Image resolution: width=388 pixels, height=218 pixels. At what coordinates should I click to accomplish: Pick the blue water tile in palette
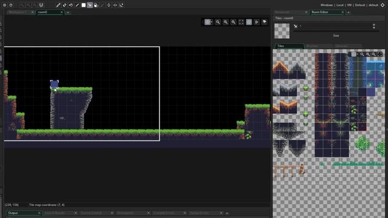(375, 74)
